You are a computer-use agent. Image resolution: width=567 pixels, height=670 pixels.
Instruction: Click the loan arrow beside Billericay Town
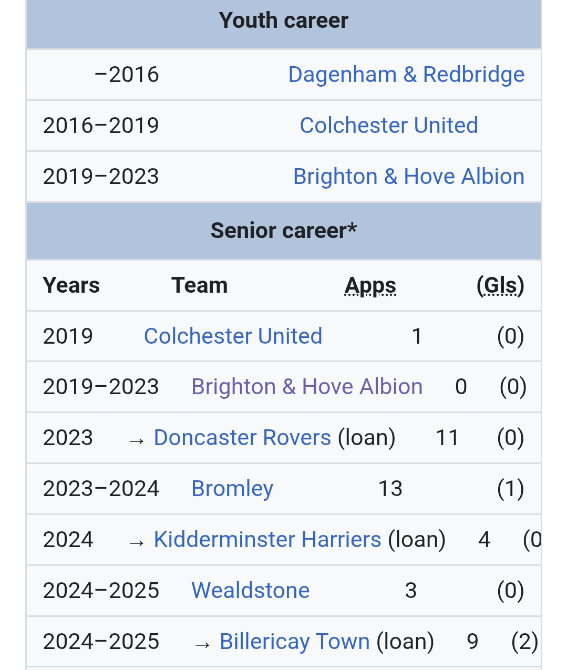point(202,644)
